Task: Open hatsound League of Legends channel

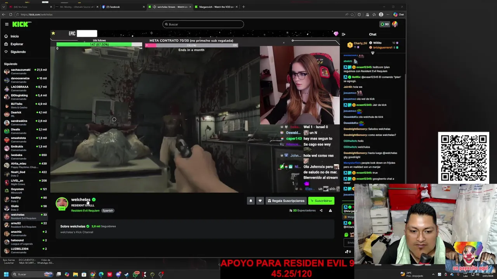Action: tap(25, 242)
